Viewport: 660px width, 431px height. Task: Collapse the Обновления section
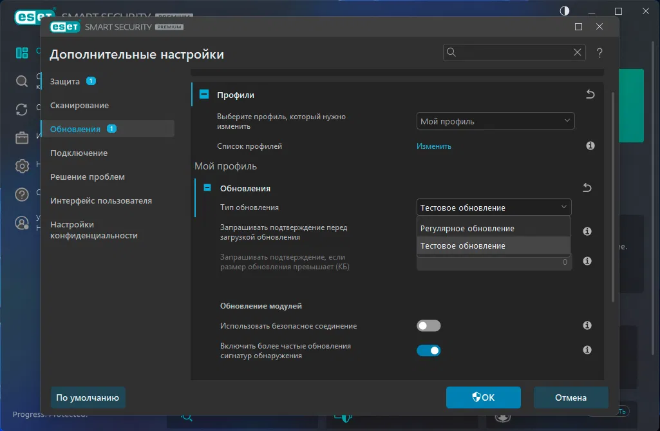[207, 187]
